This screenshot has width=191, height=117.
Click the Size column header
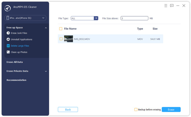[x=155, y=29]
